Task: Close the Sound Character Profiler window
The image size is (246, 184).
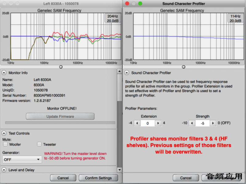Action: [x=127, y=3]
